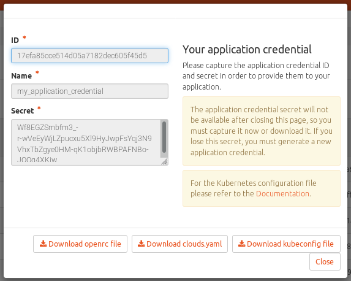
Task: Click the yellow secret-availability warning box
Action: pyautogui.click(x=262, y=131)
